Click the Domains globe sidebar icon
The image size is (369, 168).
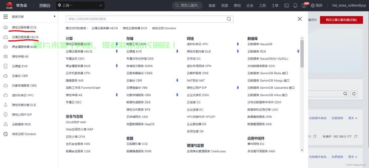5,134
